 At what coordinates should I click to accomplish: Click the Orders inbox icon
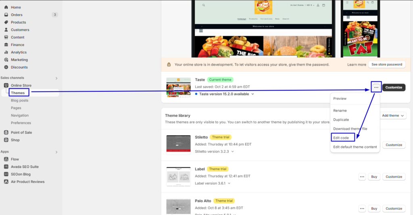(x=6, y=15)
